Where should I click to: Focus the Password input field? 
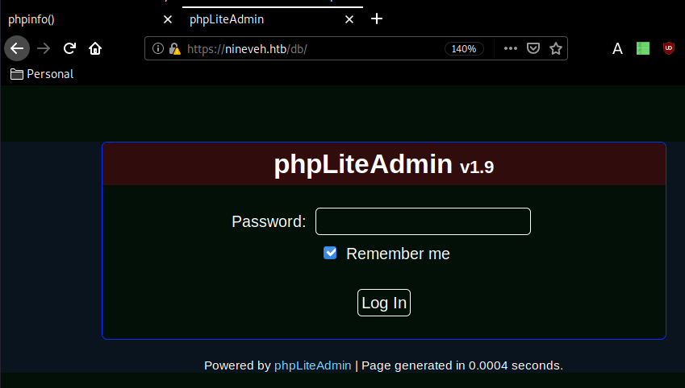[x=423, y=221]
